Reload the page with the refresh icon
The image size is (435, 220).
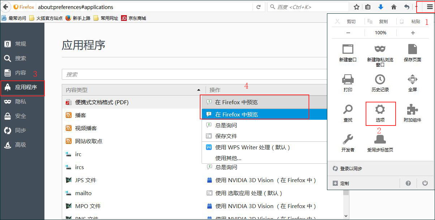coord(258,7)
